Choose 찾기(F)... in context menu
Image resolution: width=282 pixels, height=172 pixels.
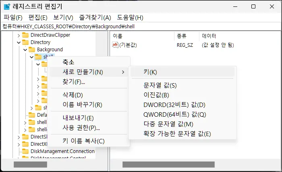89,82
